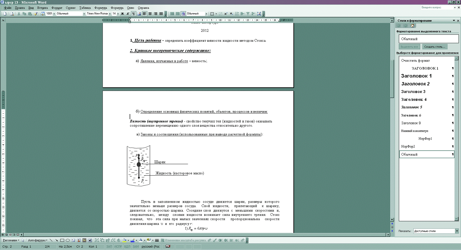The image size is (461, 250).
Task: Select the Line drawing tool
Action: (51, 240)
